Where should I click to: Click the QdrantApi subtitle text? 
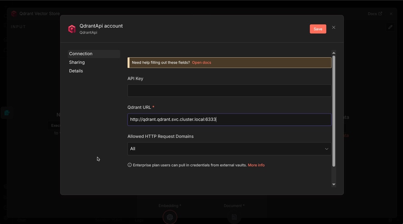pos(88,32)
